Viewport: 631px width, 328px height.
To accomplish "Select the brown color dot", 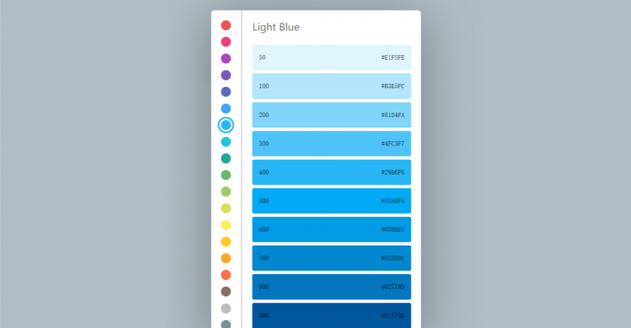I will tap(226, 292).
